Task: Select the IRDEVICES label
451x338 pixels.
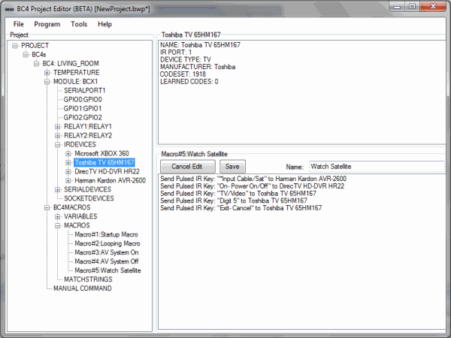Action: [x=80, y=144]
